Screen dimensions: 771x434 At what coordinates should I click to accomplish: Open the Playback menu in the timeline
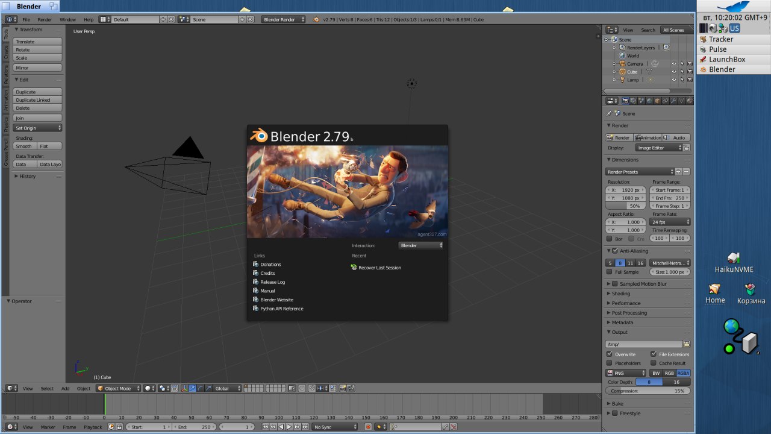93,427
